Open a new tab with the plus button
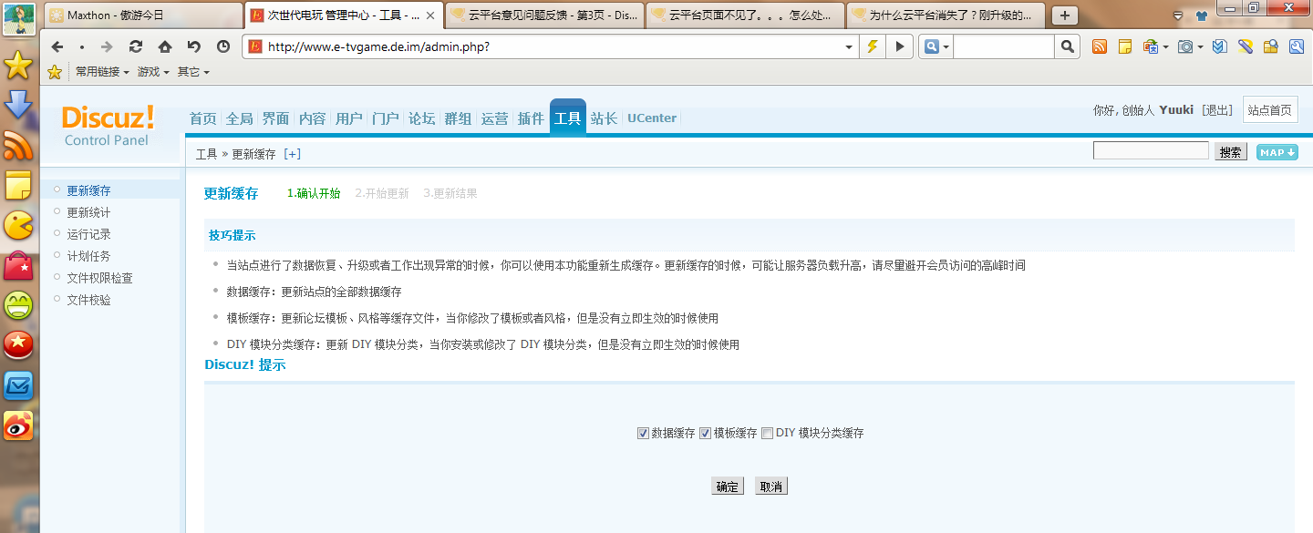This screenshot has height=533, width=1313. coord(1064,15)
